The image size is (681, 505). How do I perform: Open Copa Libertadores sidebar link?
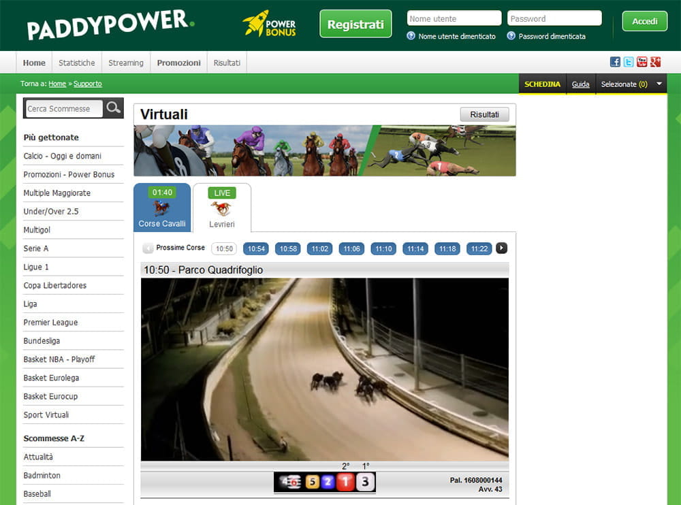click(54, 285)
